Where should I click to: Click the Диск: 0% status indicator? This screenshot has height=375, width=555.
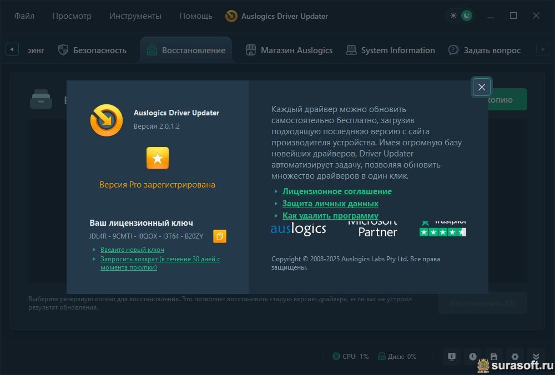[397, 356]
